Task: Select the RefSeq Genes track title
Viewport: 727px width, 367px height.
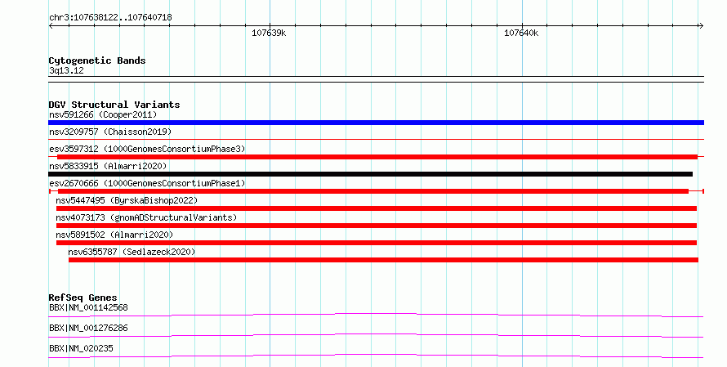Action: click(x=83, y=298)
